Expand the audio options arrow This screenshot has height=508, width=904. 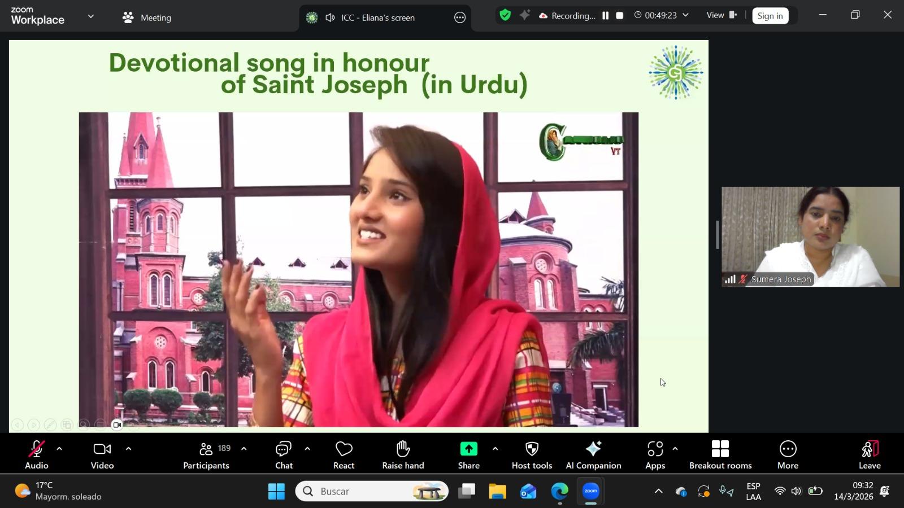pyautogui.click(x=59, y=449)
